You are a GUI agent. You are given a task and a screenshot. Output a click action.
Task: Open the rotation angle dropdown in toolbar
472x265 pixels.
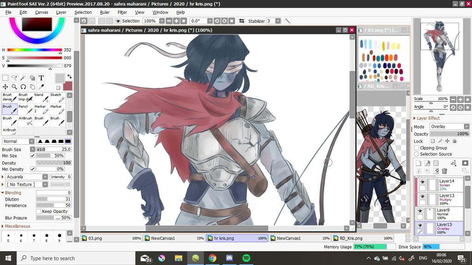tap(210, 21)
